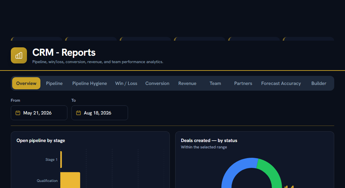Click the 'Deals created — by status' title
The height and width of the screenshot is (188, 345).
pos(209,140)
